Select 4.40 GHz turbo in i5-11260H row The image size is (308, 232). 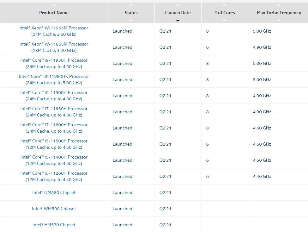[x=262, y=176]
